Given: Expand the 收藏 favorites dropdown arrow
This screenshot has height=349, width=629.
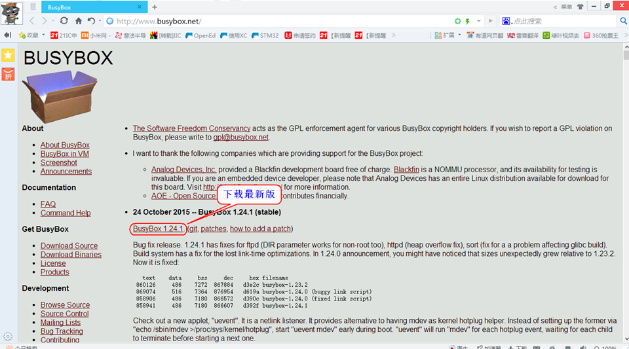Looking at the screenshot, I should coord(43,35).
